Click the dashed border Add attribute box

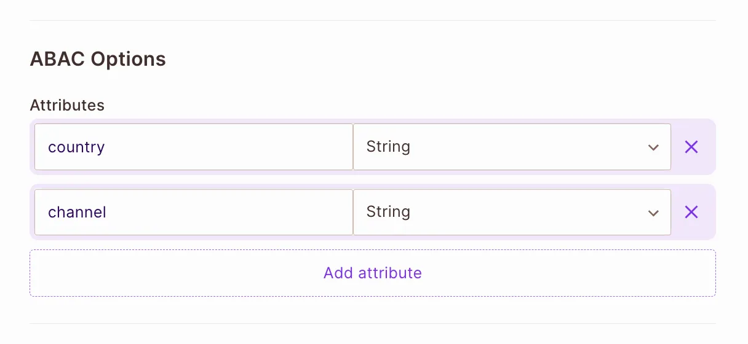372,273
